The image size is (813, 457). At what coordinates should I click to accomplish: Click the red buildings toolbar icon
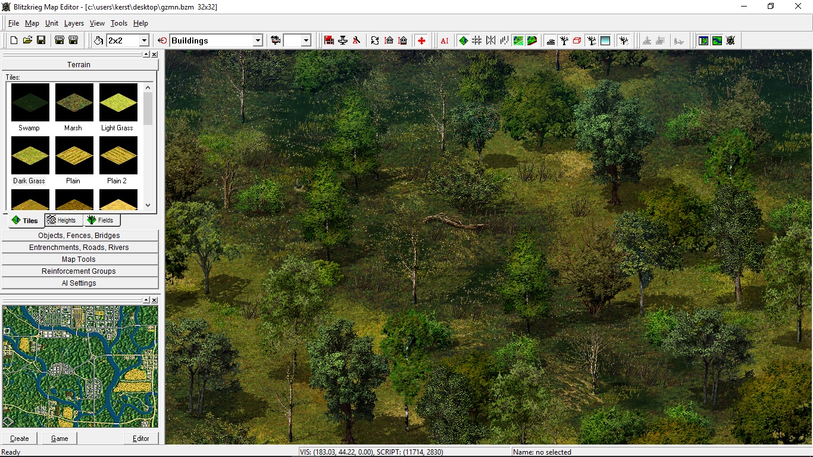tap(329, 40)
